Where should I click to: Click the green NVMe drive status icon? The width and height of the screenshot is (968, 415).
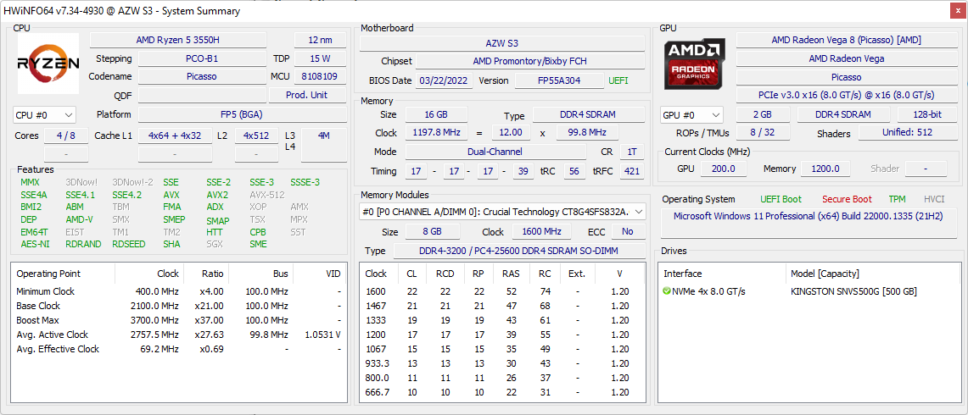click(667, 291)
